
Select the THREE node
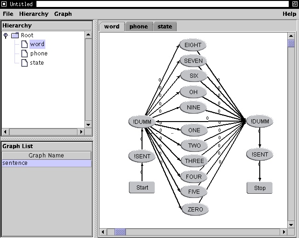[x=194, y=161]
